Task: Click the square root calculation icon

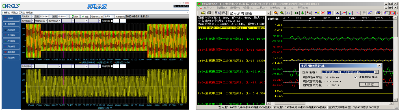Action: coord(370,13)
